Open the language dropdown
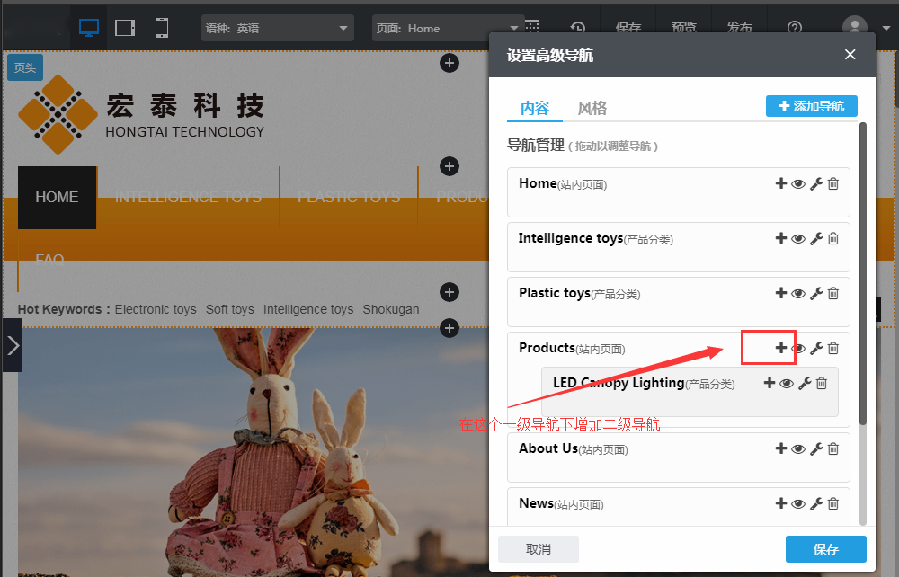Viewport: 899px width, 577px height. (278, 28)
